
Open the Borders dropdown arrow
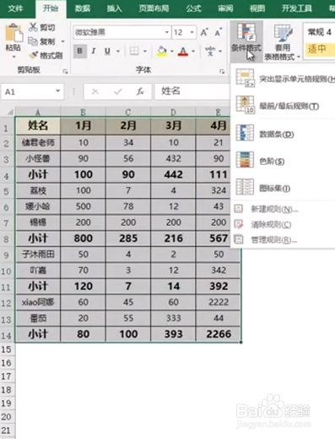coord(145,51)
